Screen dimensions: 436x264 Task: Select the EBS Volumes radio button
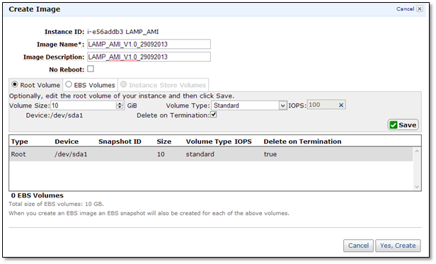pos(69,84)
